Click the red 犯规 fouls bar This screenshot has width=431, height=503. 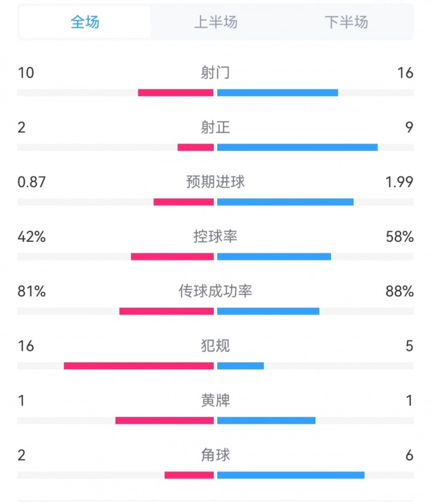(x=138, y=366)
